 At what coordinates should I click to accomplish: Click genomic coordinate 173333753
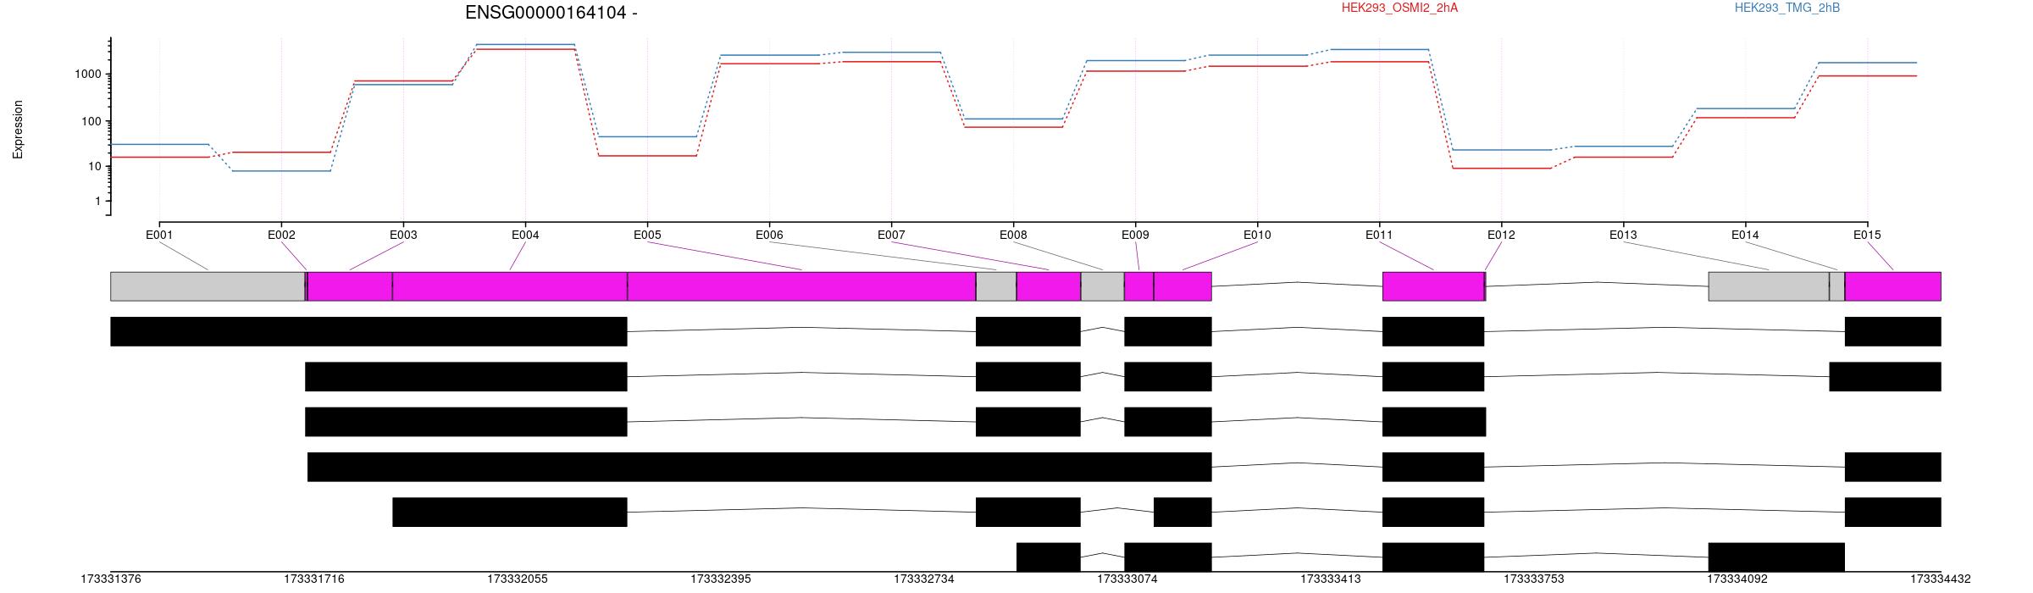(1534, 579)
